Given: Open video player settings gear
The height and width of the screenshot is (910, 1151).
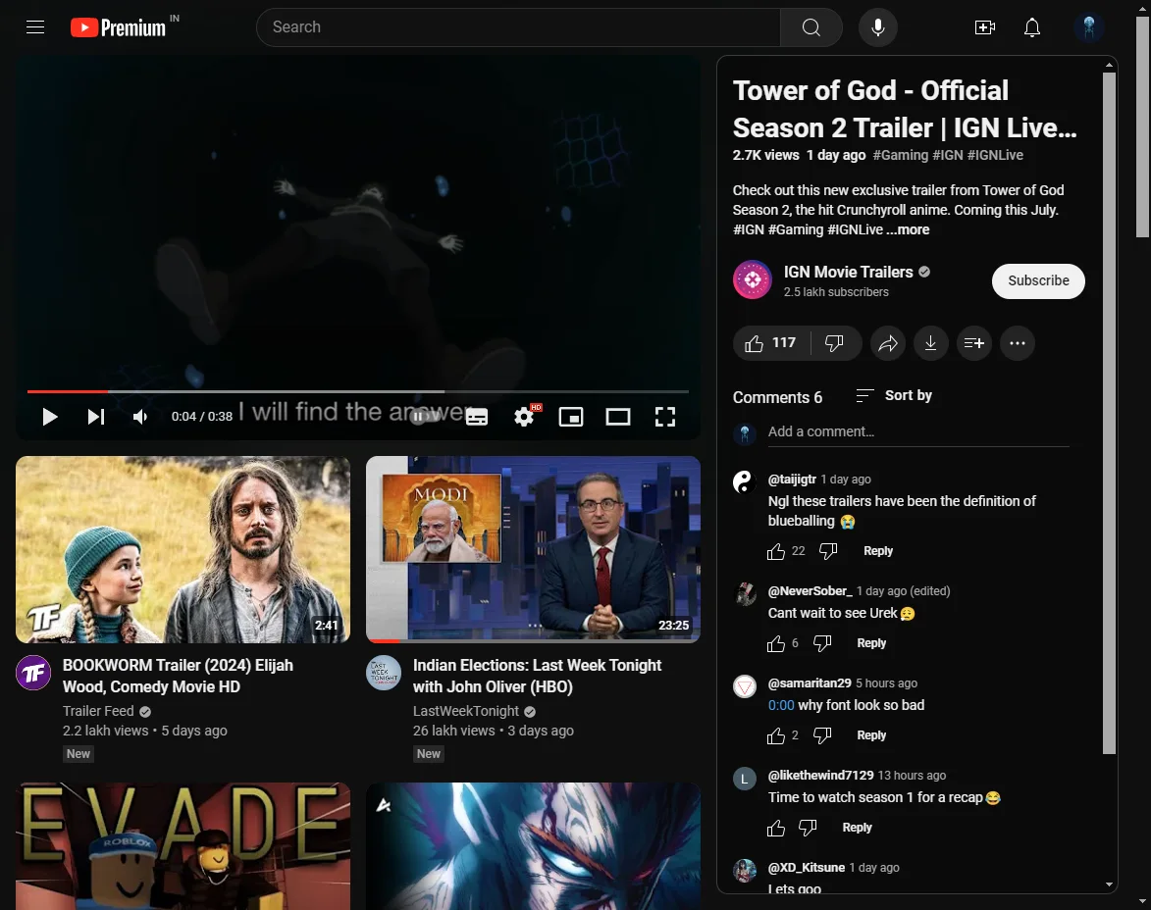Looking at the screenshot, I should [524, 417].
